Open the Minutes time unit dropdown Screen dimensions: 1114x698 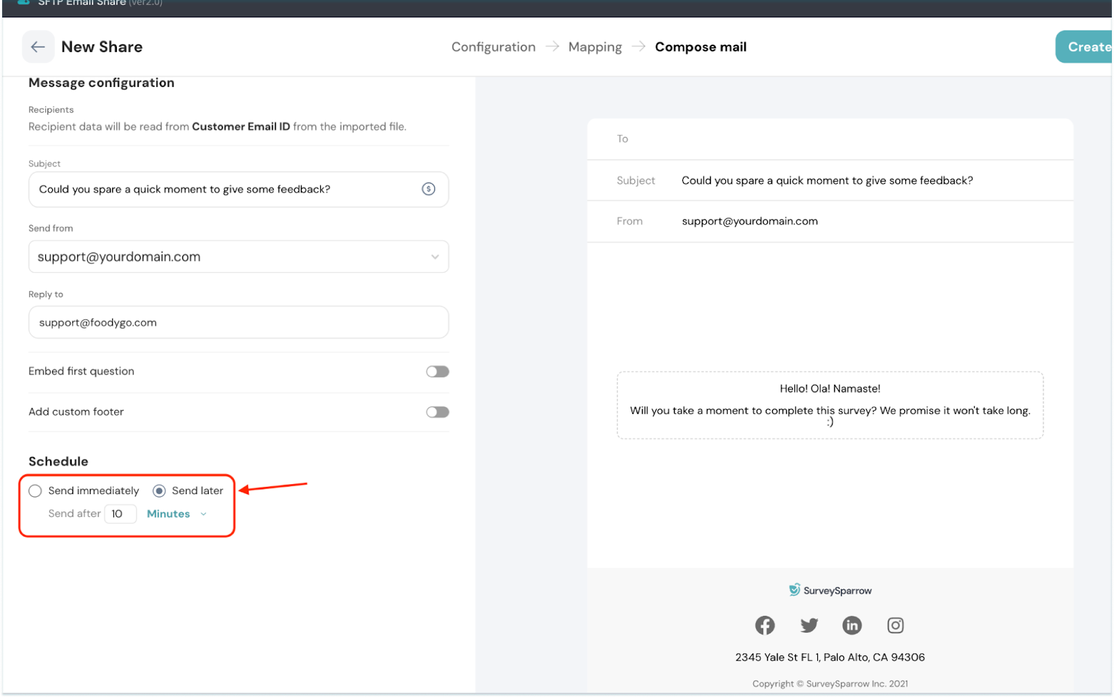[x=176, y=514]
